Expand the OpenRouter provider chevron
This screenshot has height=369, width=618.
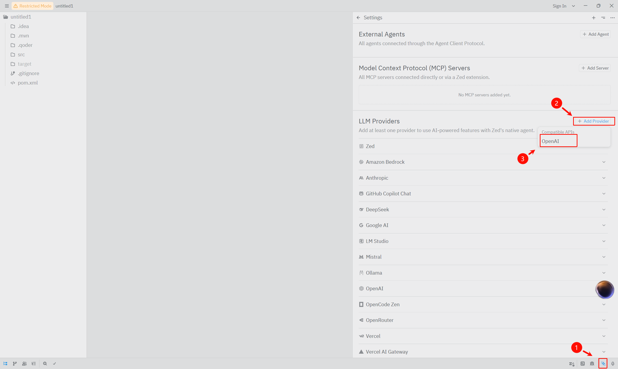(604, 320)
